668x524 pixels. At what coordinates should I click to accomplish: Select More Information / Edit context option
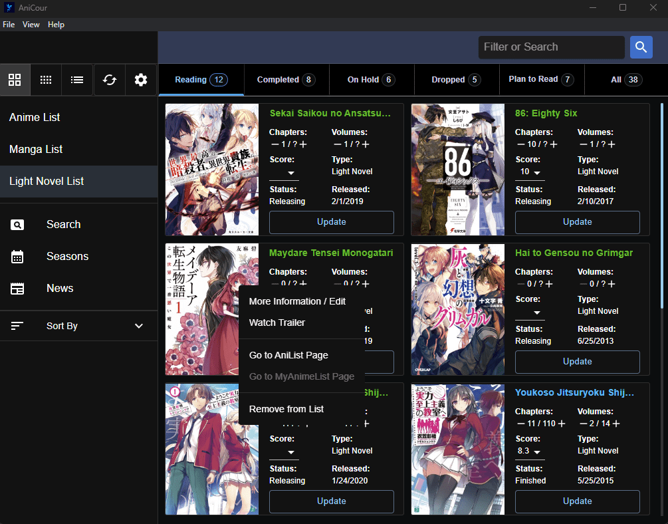(302, 301)
